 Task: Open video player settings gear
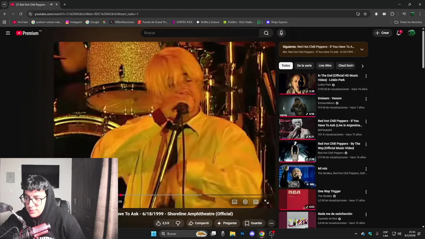[x=245, y=202]
